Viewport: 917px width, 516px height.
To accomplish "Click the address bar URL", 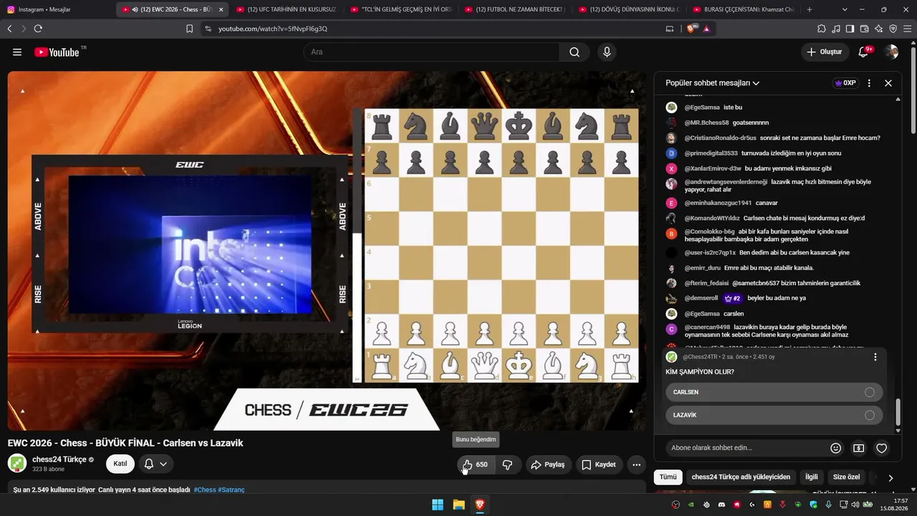I will pyautogui.click(x=273, y=29).
